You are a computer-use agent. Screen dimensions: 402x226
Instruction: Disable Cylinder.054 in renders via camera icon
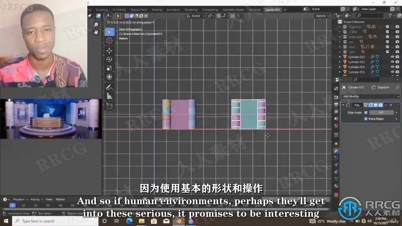(398, 67)
